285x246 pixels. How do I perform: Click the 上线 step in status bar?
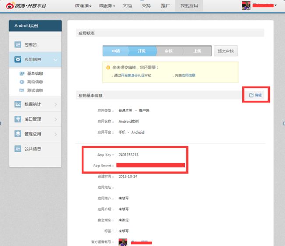coord(197,51)
